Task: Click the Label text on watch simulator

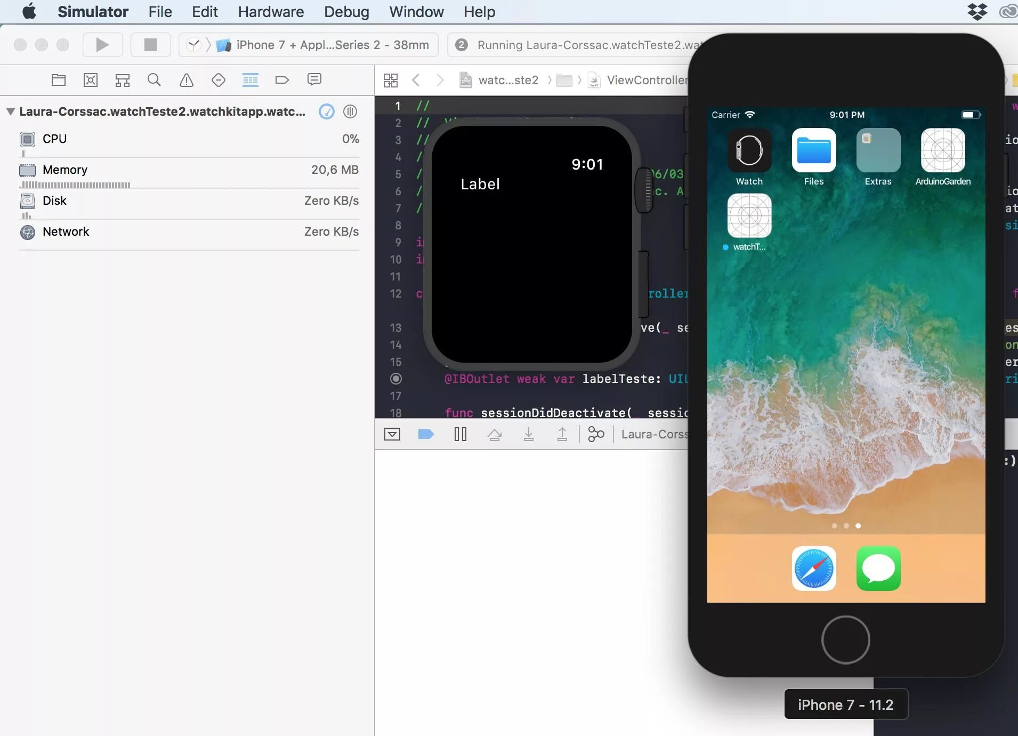Action: (480, 184)
